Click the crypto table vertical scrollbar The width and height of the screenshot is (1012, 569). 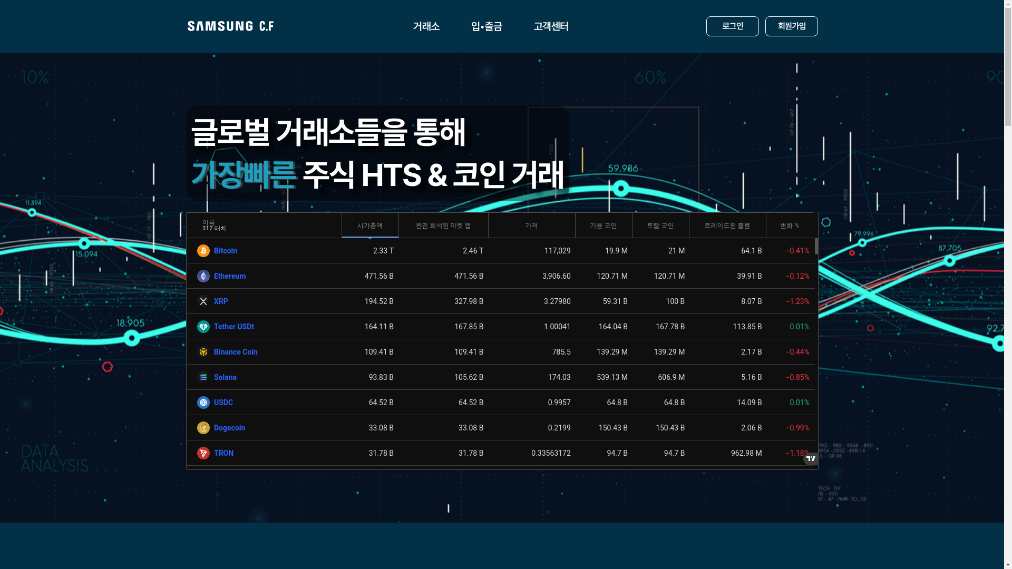pos(816,246)
